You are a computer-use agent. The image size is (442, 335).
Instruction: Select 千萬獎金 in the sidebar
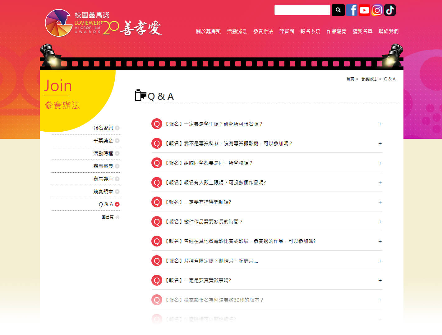tap(103, 141)
